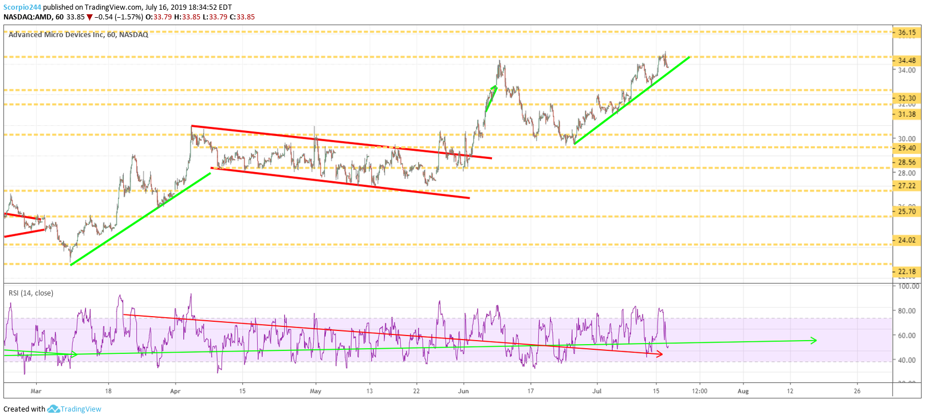Click the C:33.85 close value in header
Screen dimensions: 925x419
(x=242, y=17)
